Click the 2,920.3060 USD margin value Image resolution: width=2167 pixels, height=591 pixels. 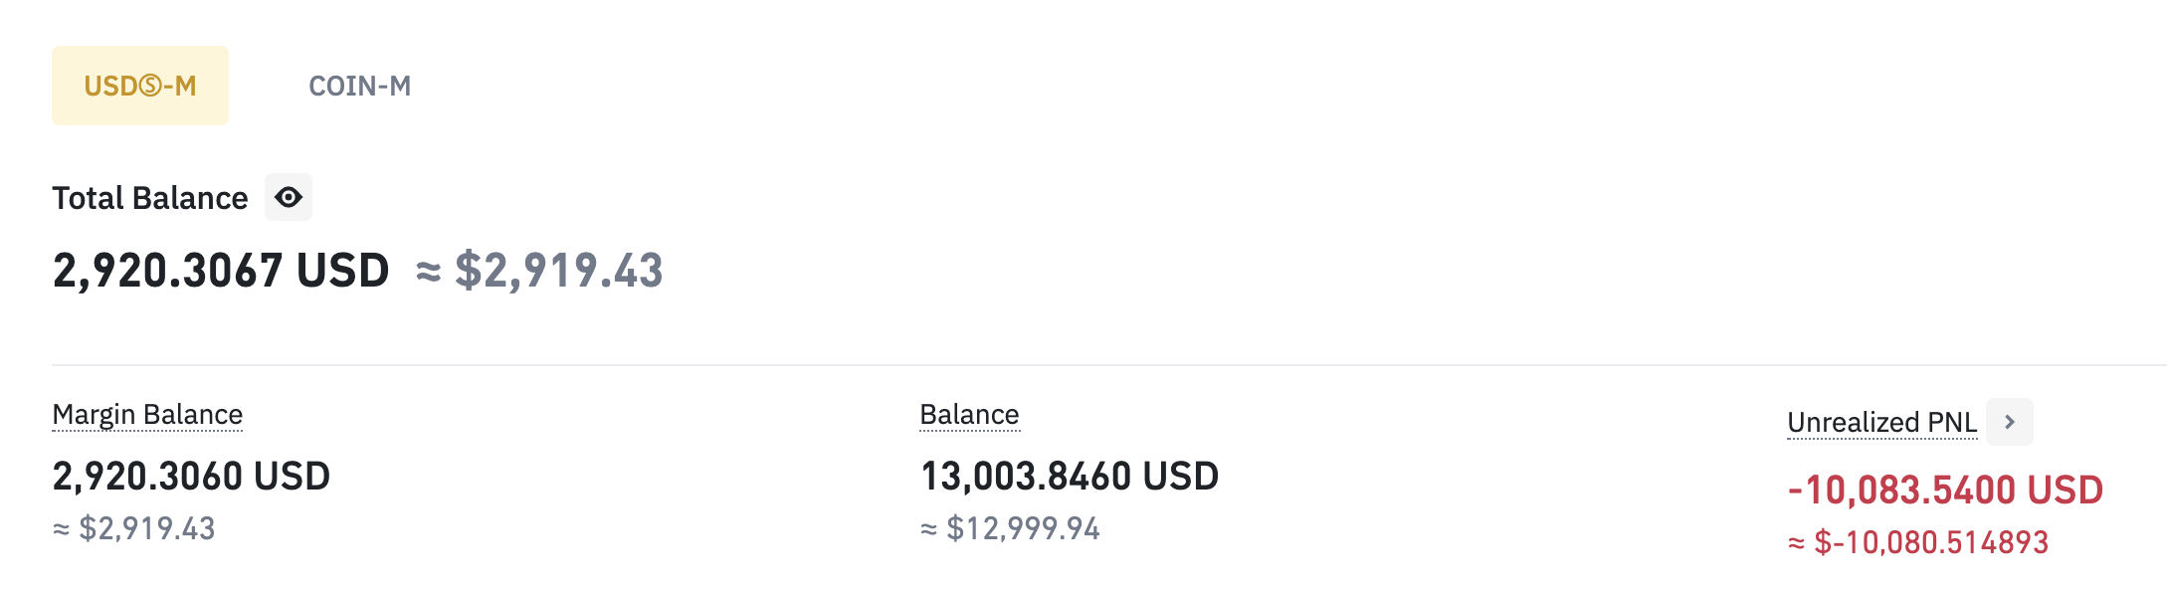point(191,477)
